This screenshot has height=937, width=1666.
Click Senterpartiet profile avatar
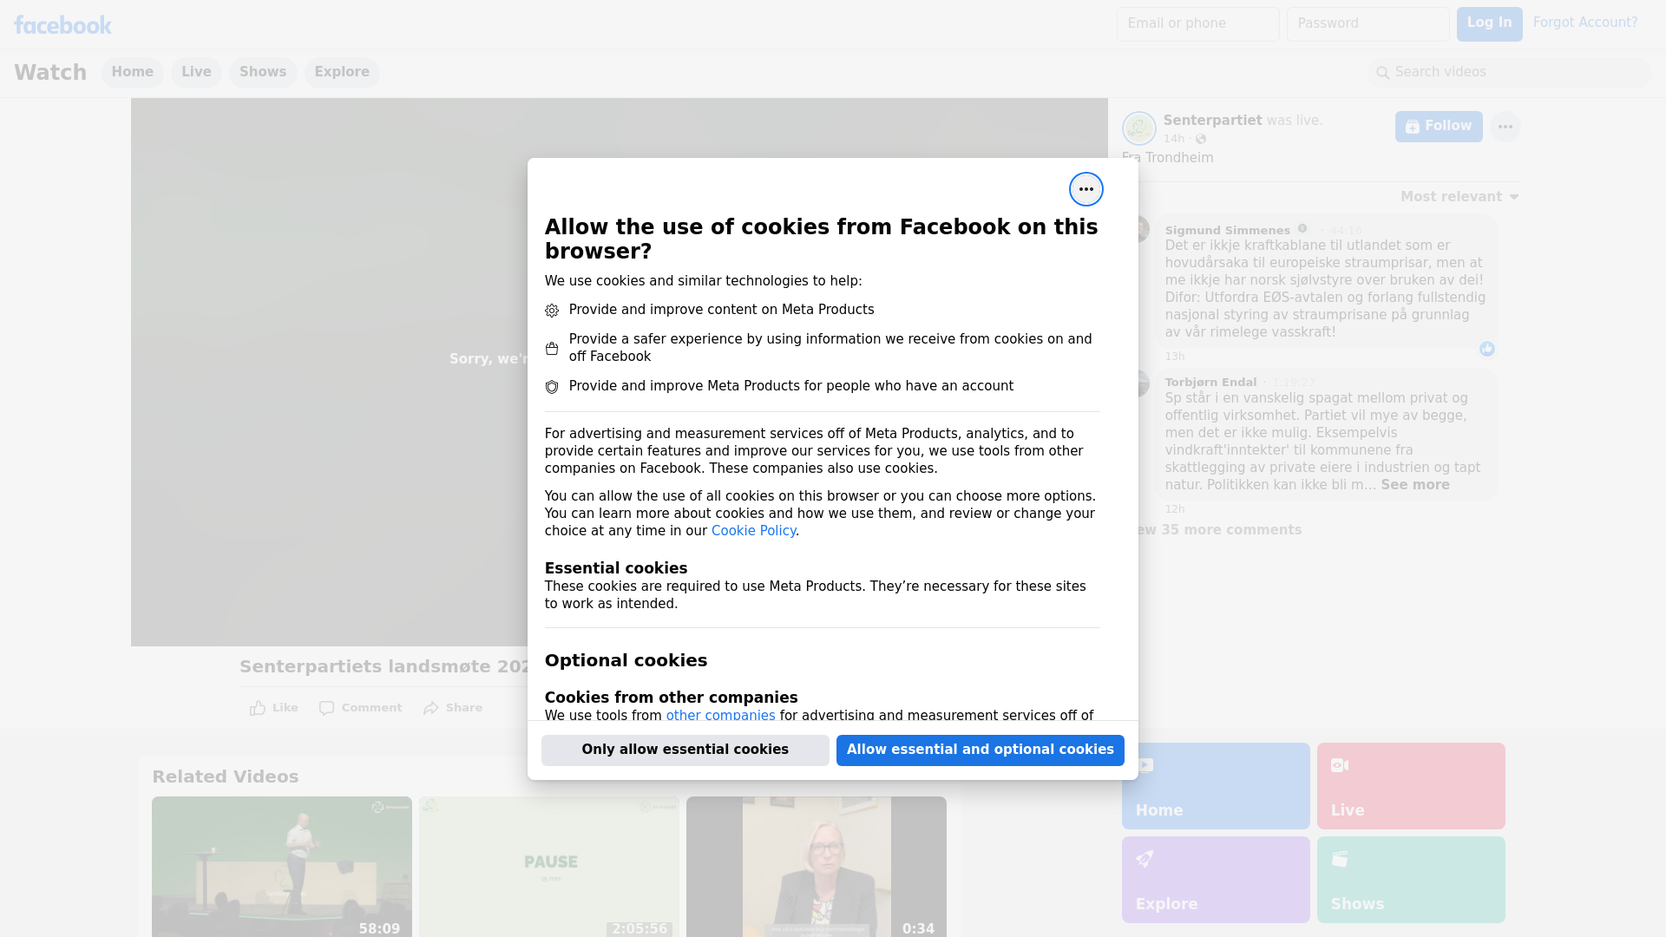[1138, 128]
